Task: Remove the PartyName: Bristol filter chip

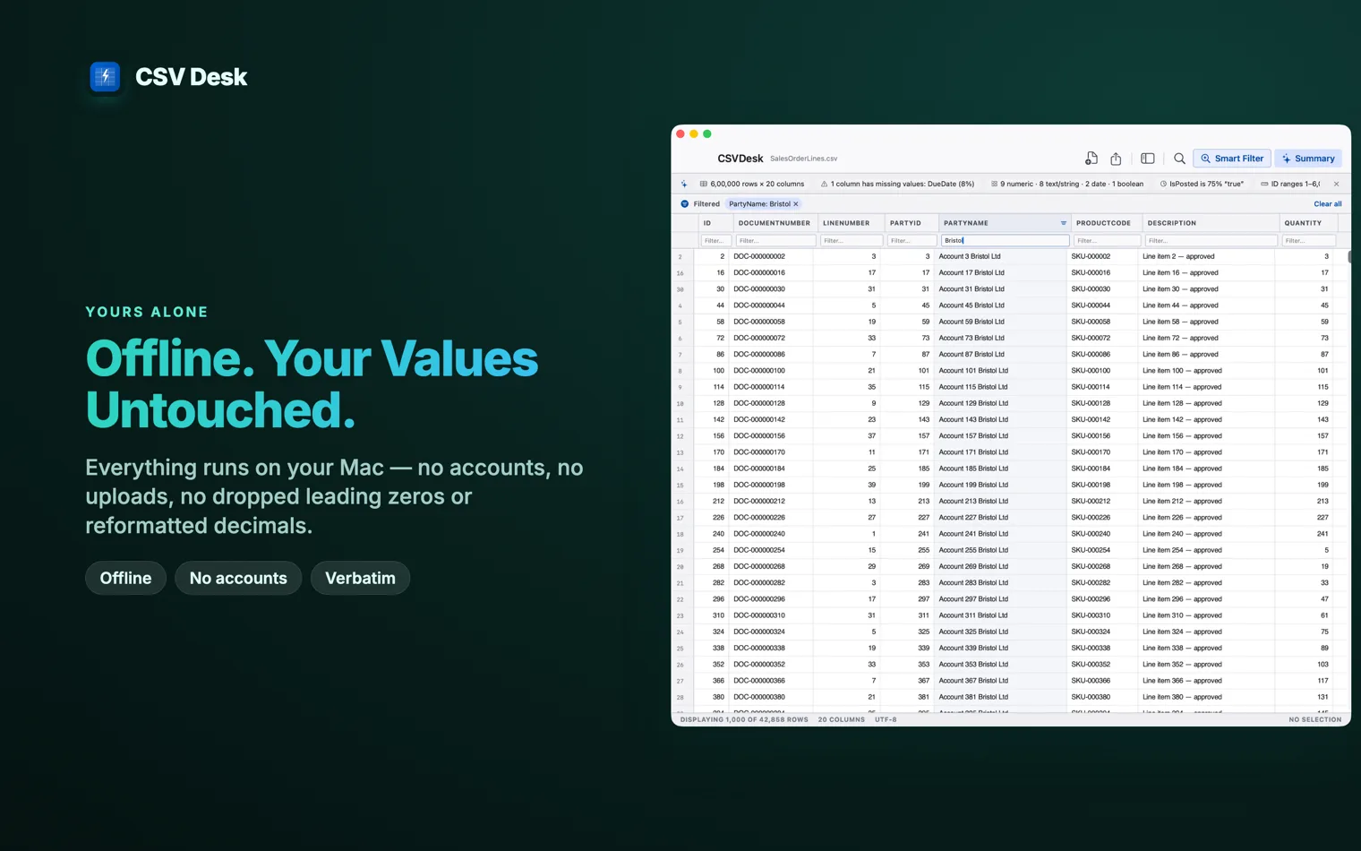Action: 795,204
